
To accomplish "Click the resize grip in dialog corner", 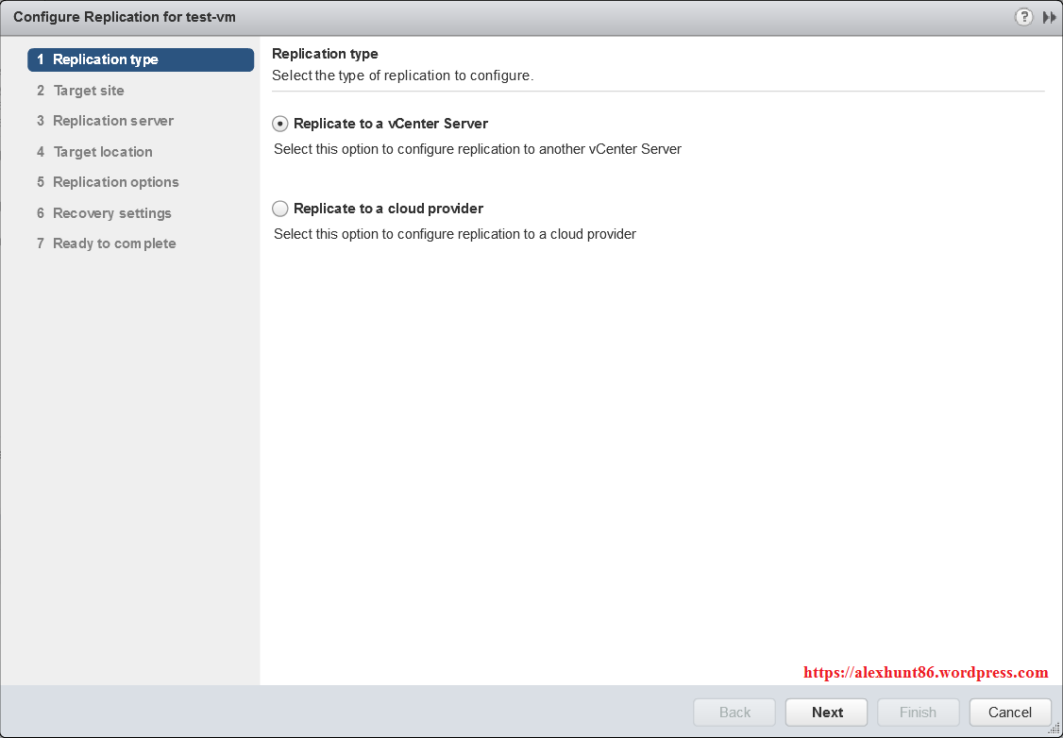I will (1054, 730).
